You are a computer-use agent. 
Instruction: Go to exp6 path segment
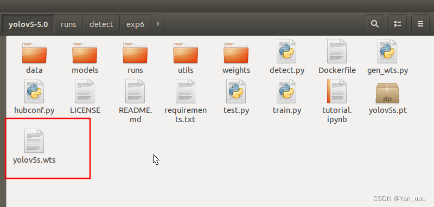(x=135, y=24)
